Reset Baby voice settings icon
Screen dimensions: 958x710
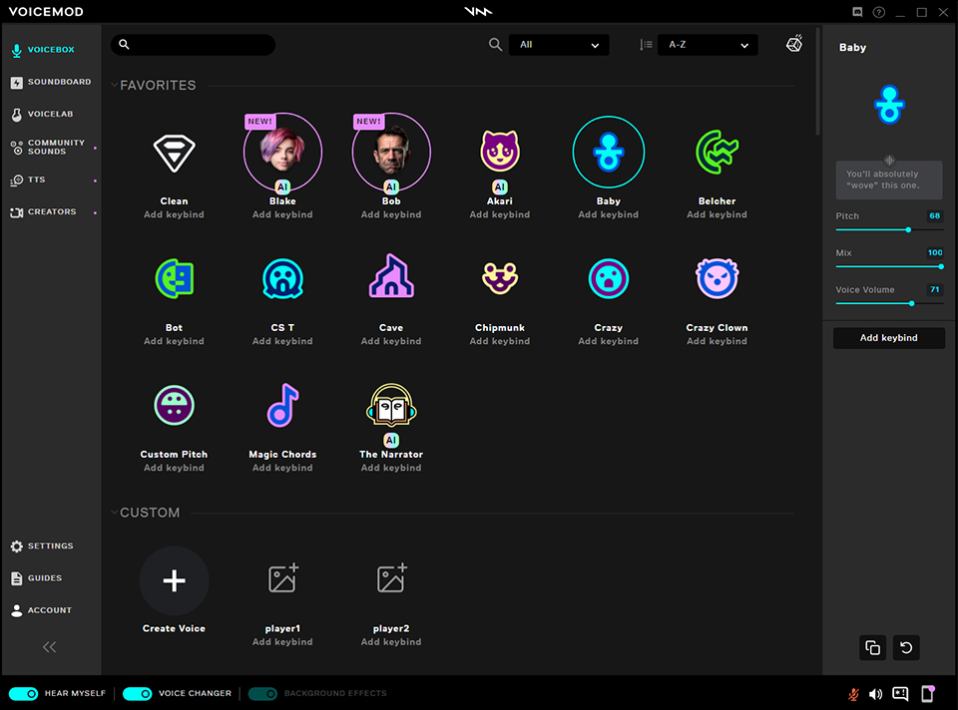coord(906,648)
